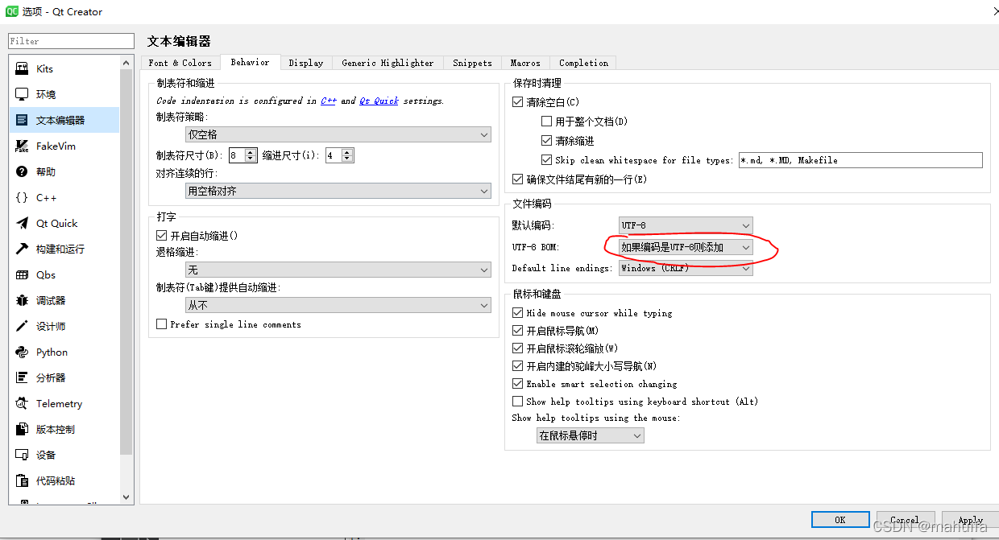Click the category list scrollbar up arrow
This screenshot has height=540, width=999.
pyautogui.click(x=126, y=62)
